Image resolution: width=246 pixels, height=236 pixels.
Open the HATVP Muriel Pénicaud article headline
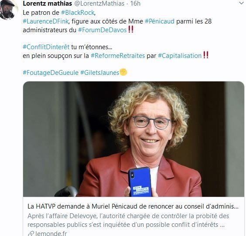click(x=133, y=206)
